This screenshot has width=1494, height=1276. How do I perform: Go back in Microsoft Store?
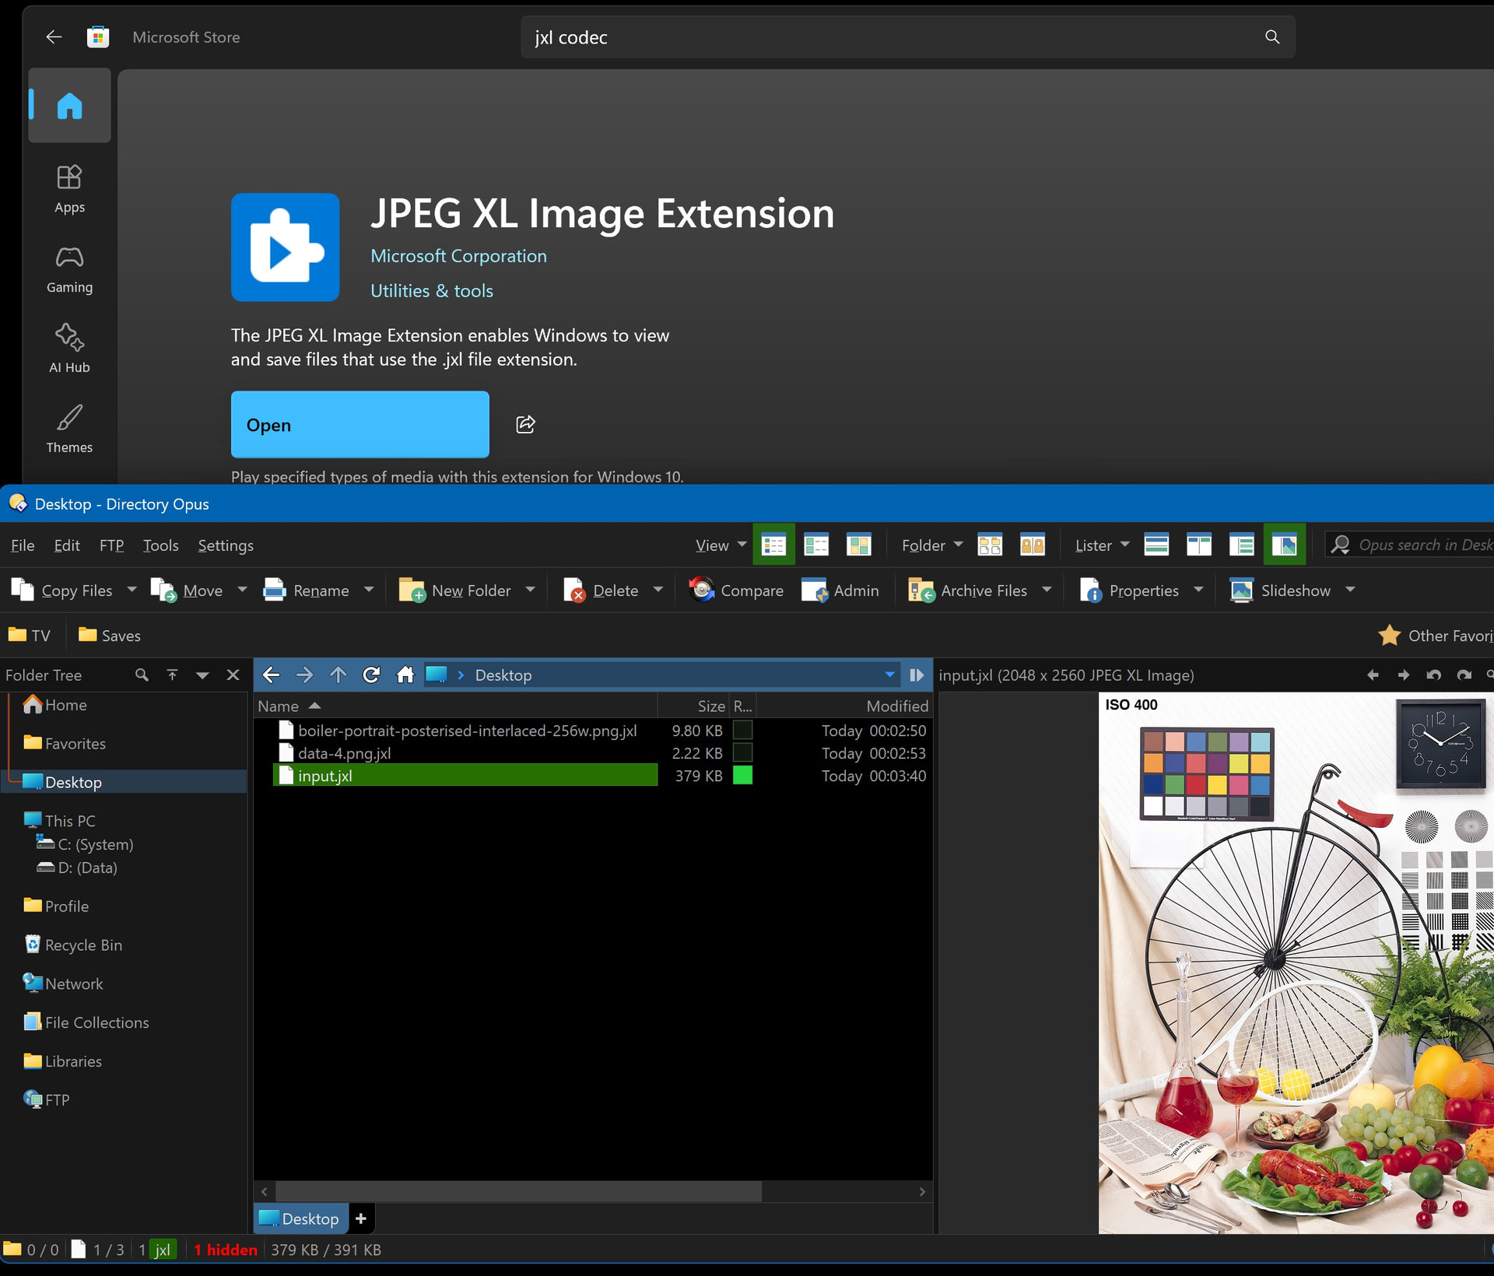click(x=54, y=37)
